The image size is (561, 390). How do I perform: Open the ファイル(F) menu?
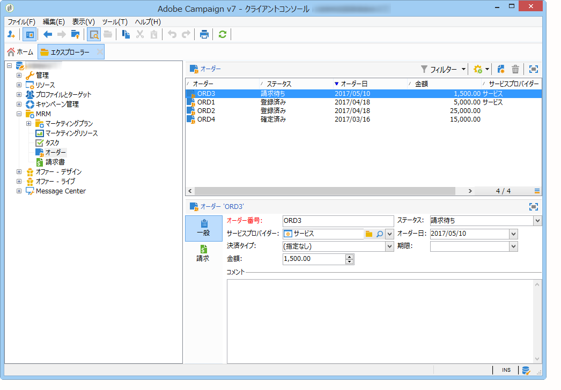point(21,22)
